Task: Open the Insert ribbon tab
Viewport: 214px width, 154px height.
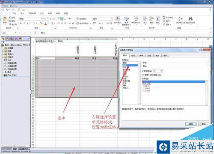Action: click(x=22, y=13)
